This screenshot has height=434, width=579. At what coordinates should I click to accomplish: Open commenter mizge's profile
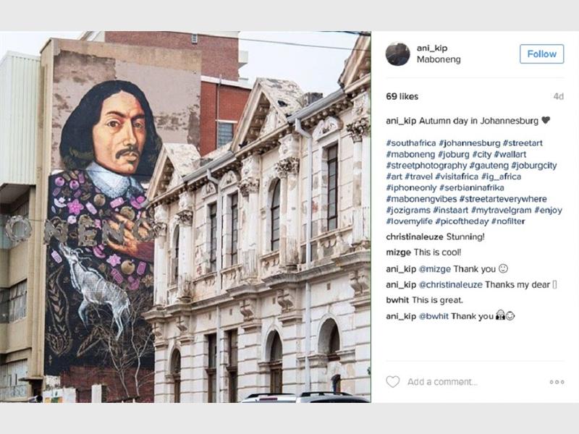[x=399, y=252]
